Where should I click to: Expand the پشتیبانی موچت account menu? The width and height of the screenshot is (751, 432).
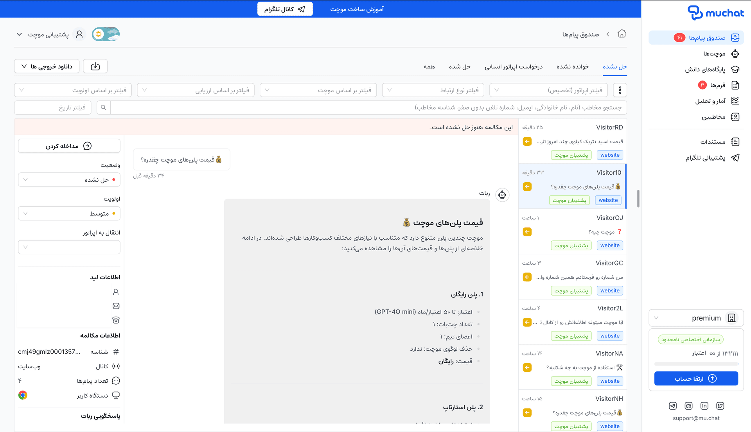tap(43, 34)
